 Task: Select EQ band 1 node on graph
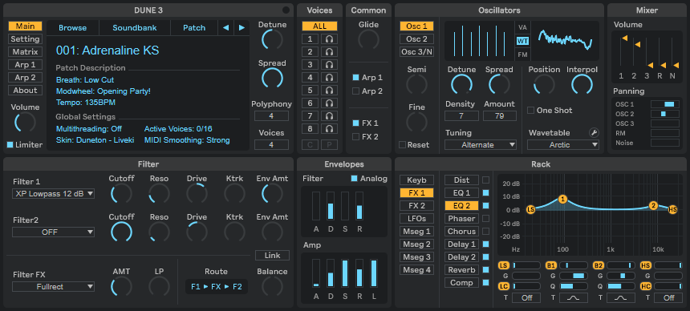point(562,200)
